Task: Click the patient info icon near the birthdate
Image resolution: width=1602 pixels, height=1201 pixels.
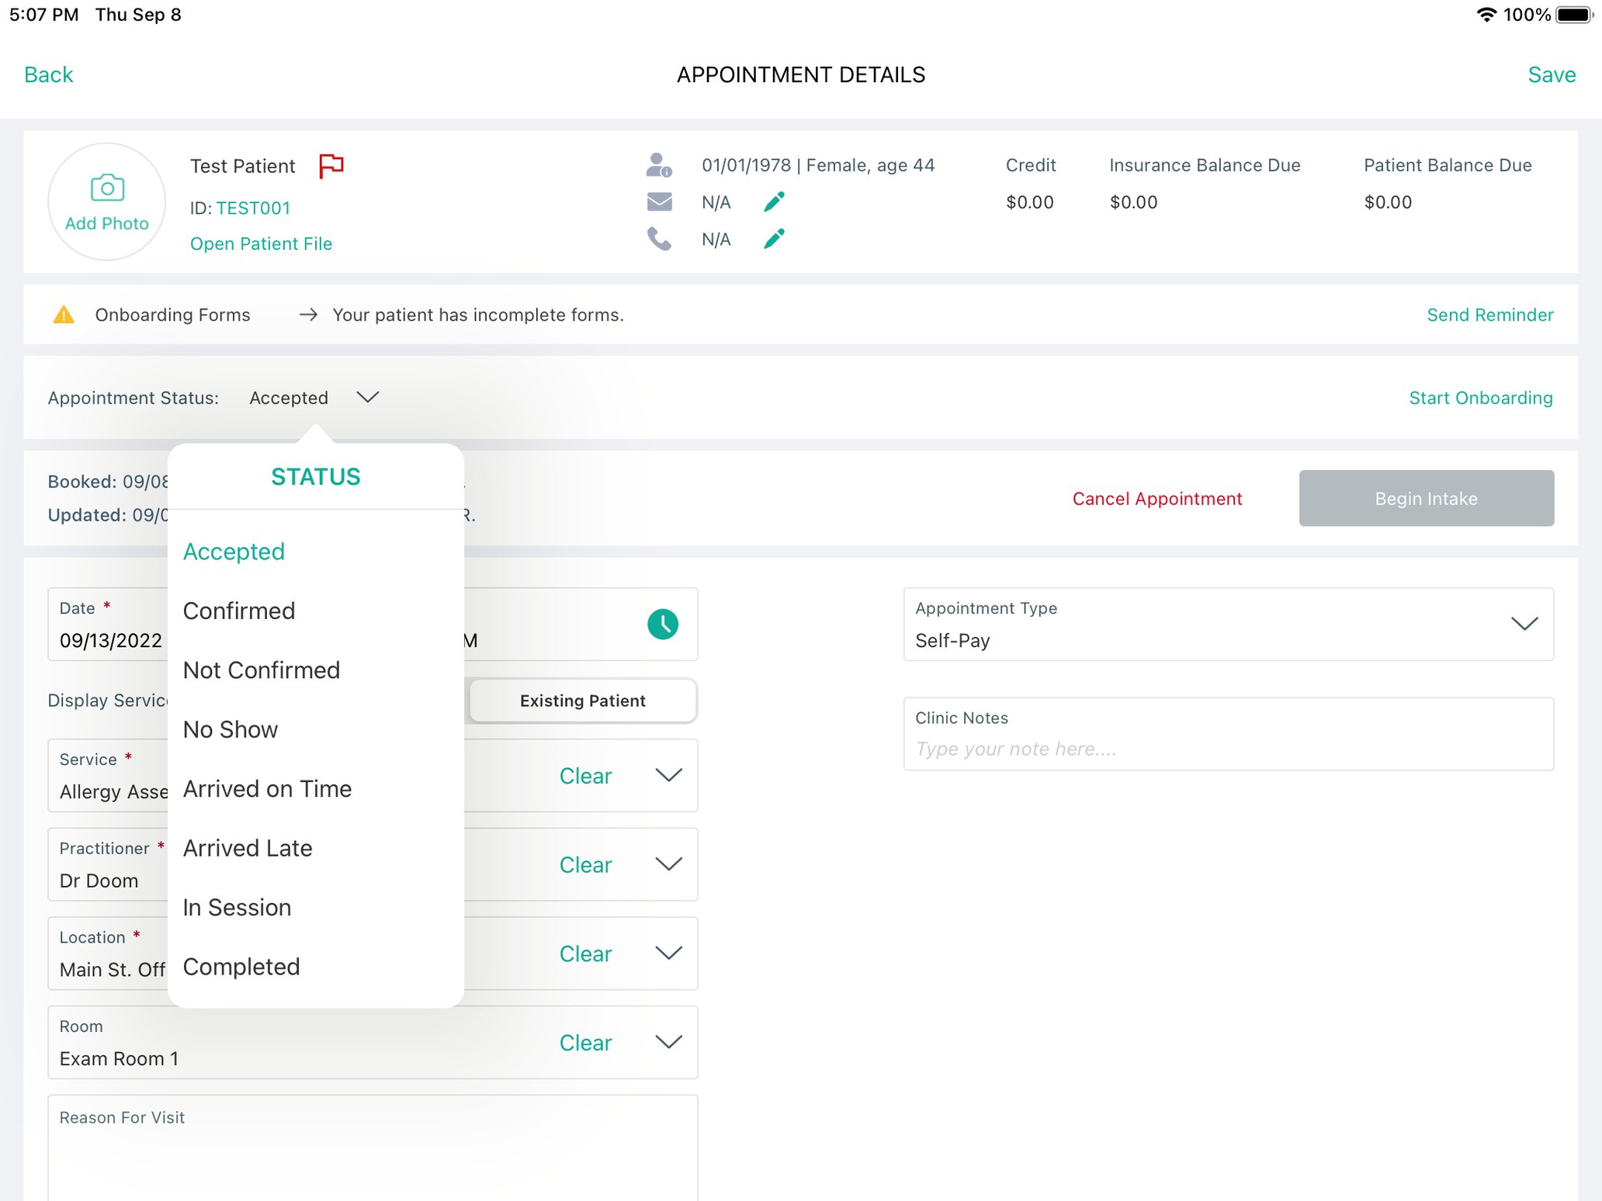Action: (659, 164)
